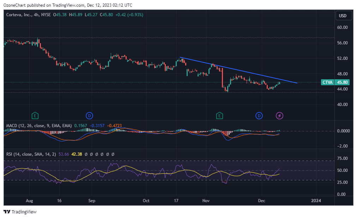The height and width of the screenshot is (218, 357).
Task: Click the first green earnings E marker
Action: 35,116
